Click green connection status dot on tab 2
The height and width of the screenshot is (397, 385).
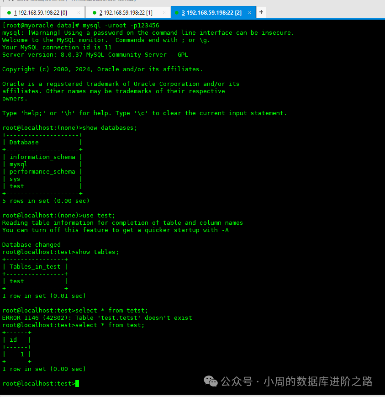pos(95,13)
